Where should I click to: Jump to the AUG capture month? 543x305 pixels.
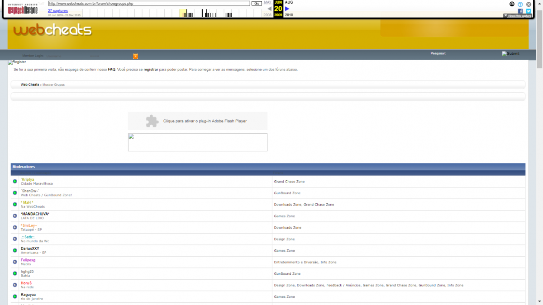289,2
